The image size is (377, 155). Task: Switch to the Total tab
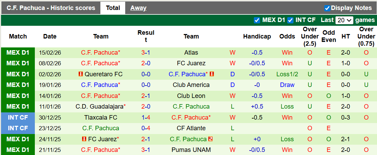coord(113,8)
